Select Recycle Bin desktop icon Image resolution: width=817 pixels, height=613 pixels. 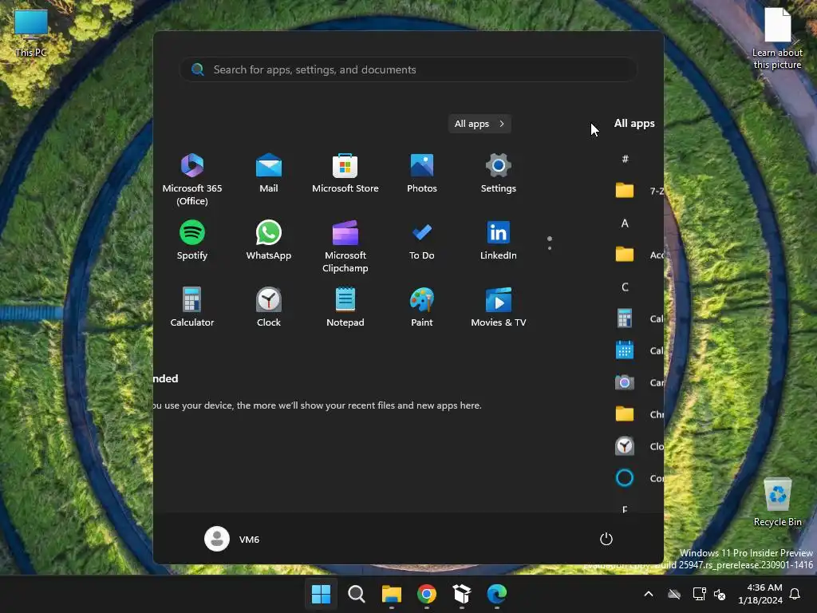pos(777,503)
